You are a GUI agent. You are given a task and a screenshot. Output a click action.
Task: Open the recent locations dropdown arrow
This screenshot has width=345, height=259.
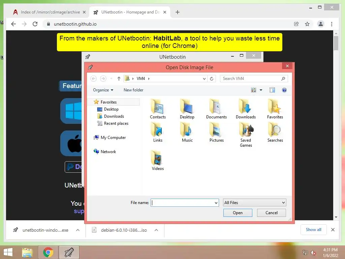(x=111, y=79)
